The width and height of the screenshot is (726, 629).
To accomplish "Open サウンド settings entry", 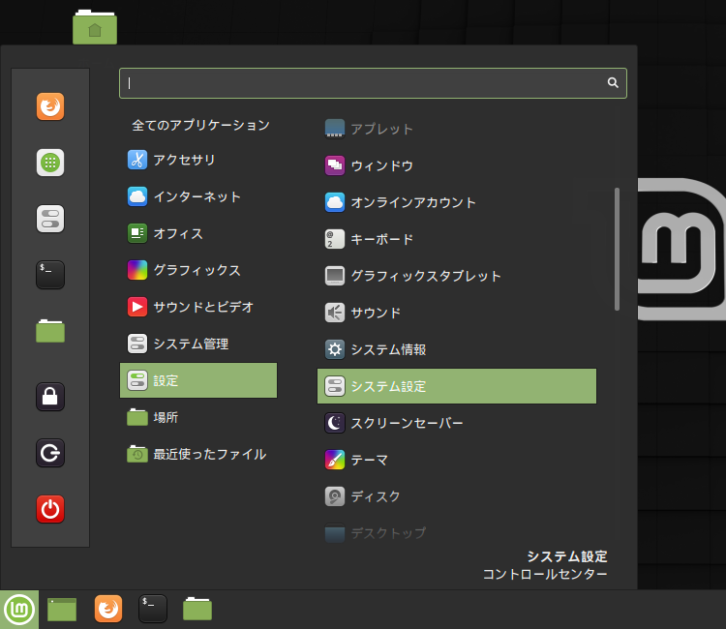I will click(457, 313).
